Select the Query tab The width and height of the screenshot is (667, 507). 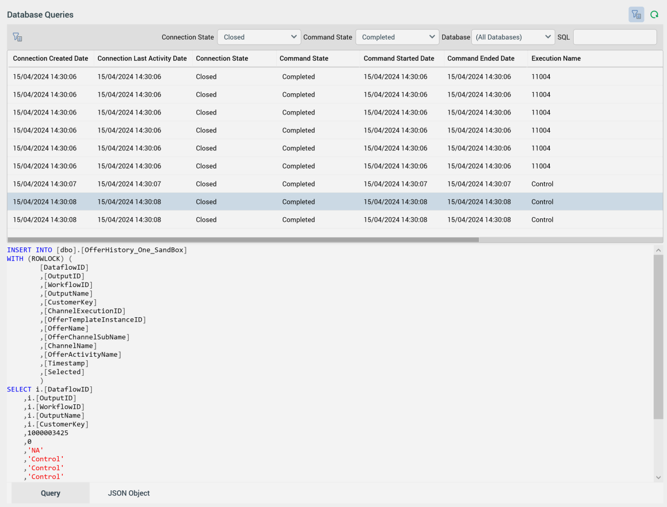coord(50,493)
